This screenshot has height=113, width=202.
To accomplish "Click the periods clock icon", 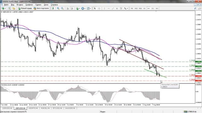I will [83, 8].
